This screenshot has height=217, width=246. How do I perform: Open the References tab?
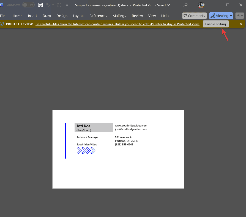tap(98, 16)
